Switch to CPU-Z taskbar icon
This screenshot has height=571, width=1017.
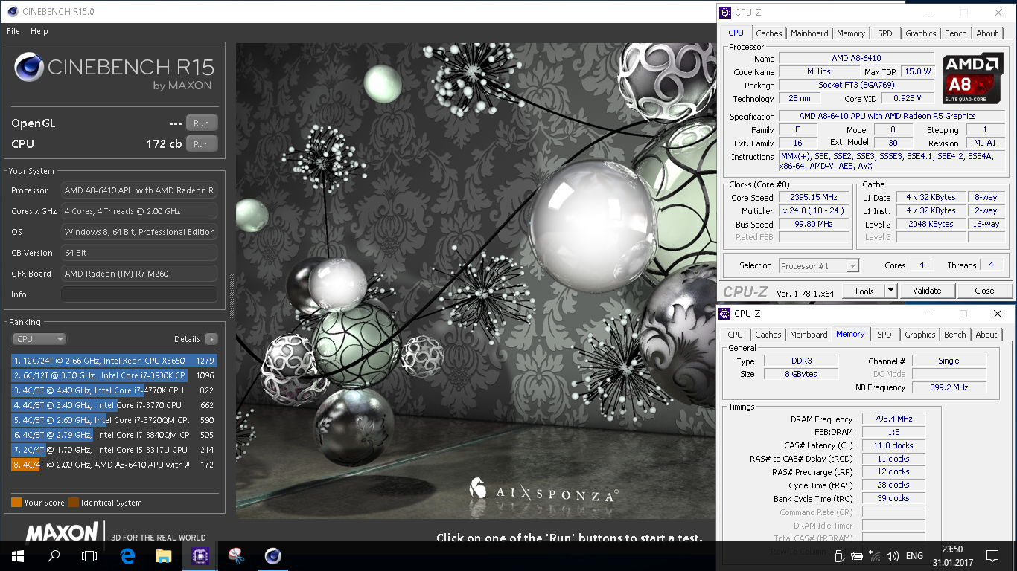(200, 556)
